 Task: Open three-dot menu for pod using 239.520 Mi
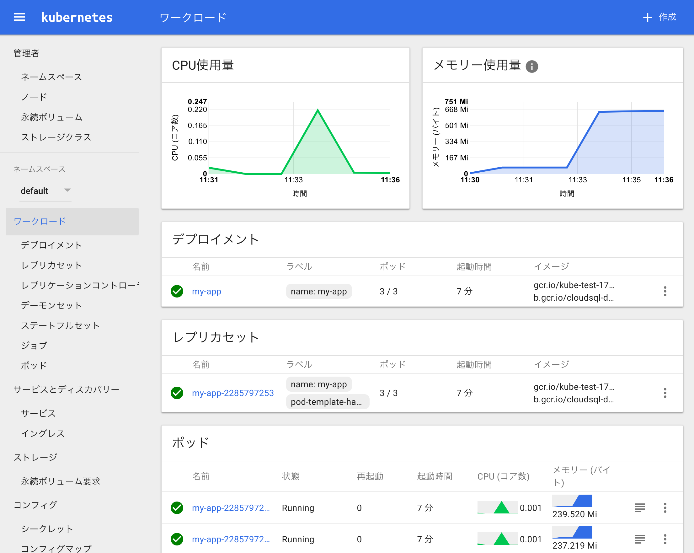(x=665, y=508)
